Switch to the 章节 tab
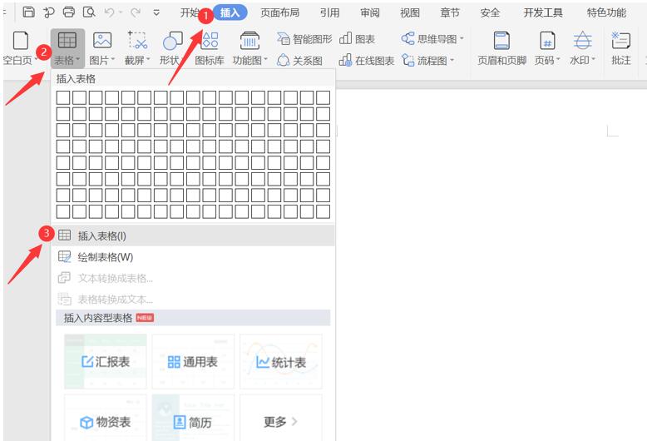Viewport: 647px width, 441px height. (450, 12)
